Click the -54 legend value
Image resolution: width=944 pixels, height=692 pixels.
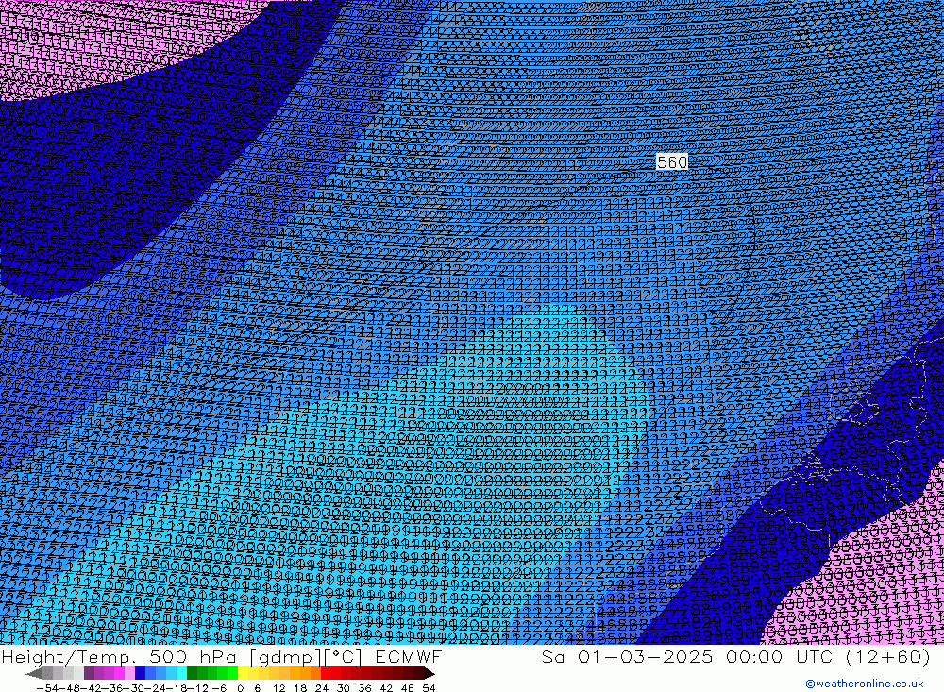pyautogui.click(x=46, y=688)
